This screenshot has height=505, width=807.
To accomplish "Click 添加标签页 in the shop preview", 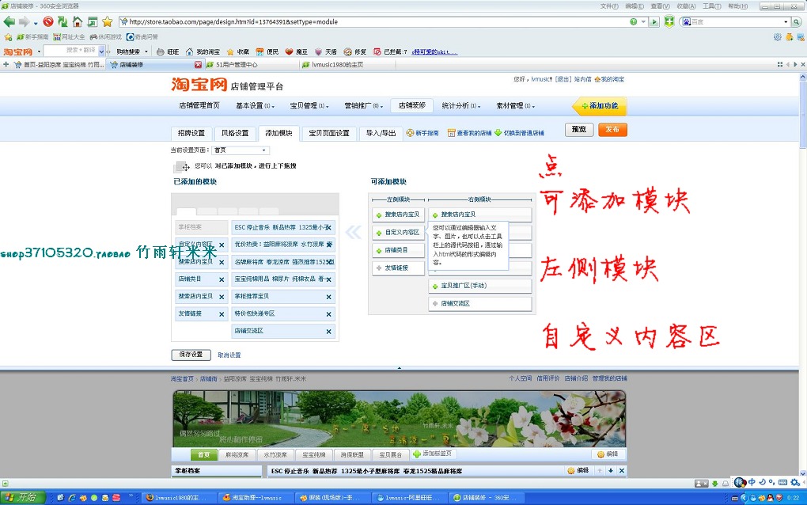I will tap(432, 454).
